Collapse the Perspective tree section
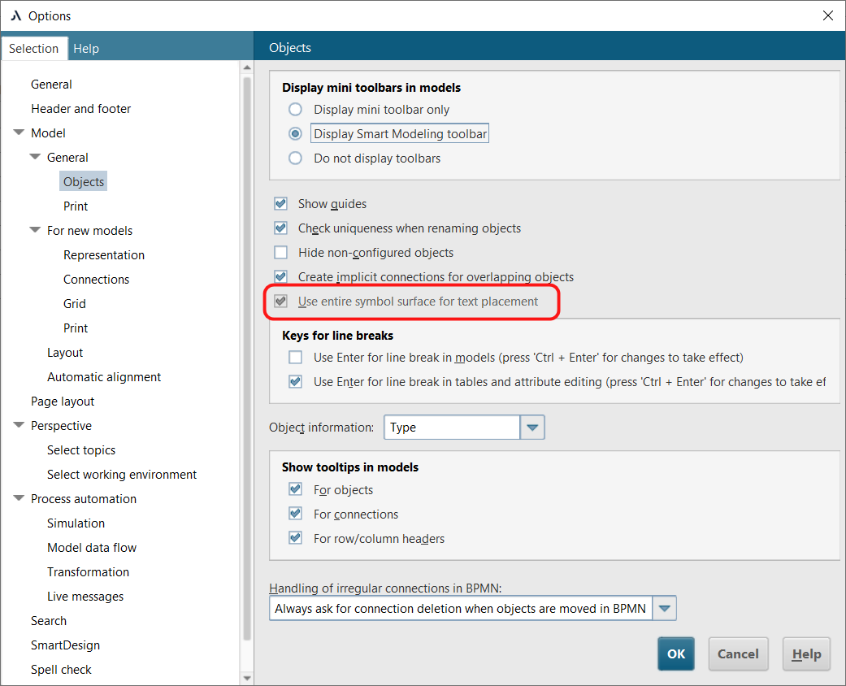This screenshot has width=846, height=686. click(x=19, y=425)
